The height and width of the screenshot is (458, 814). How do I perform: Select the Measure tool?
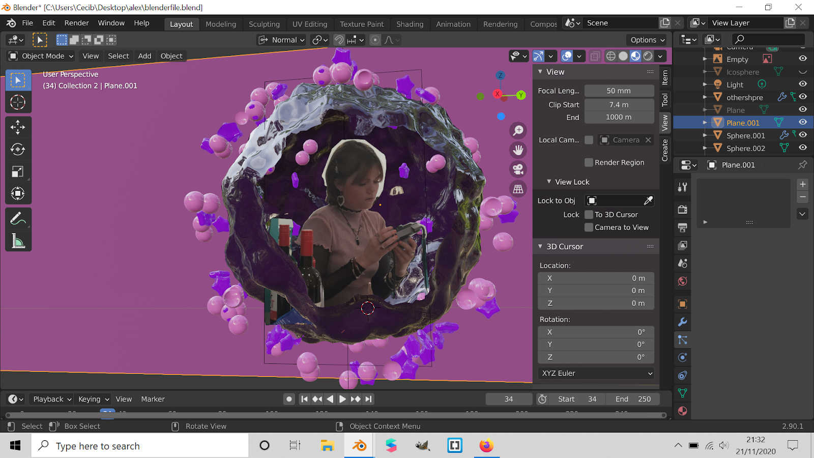[x=18, y=241]
